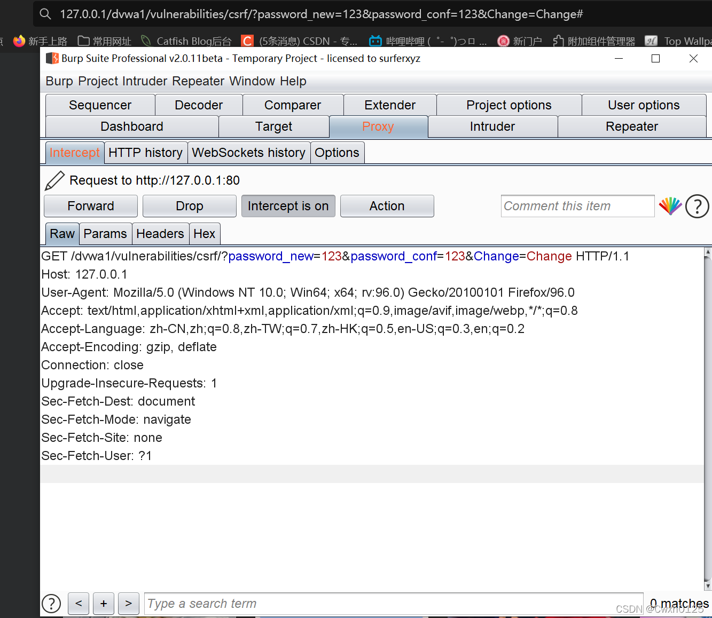Image resolution: width=712 pixels, height=618 pixels.
Task: Open the Top Wallpapers bookmark
Action: tap(678, 41)
